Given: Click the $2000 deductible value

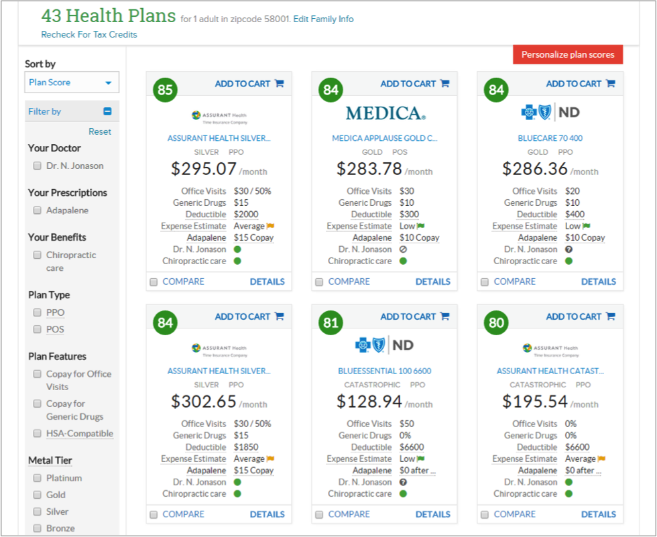Looking at the screenshot, I should point(246,215).
